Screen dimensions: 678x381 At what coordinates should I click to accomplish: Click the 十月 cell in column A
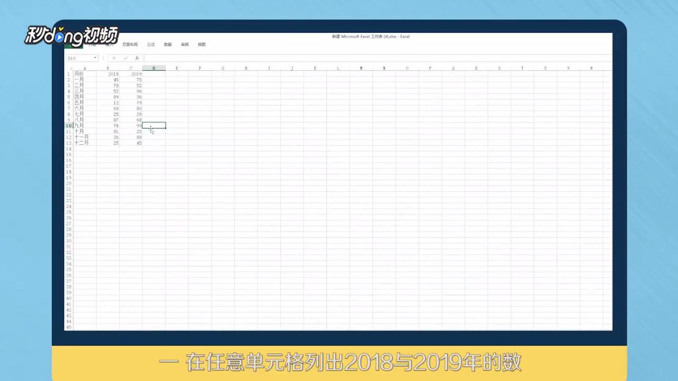(x=85, y=131)
